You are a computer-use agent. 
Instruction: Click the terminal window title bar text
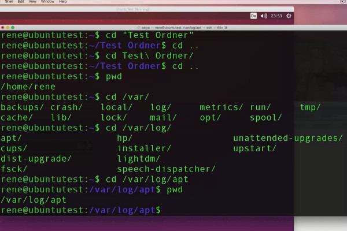point(184,28)
